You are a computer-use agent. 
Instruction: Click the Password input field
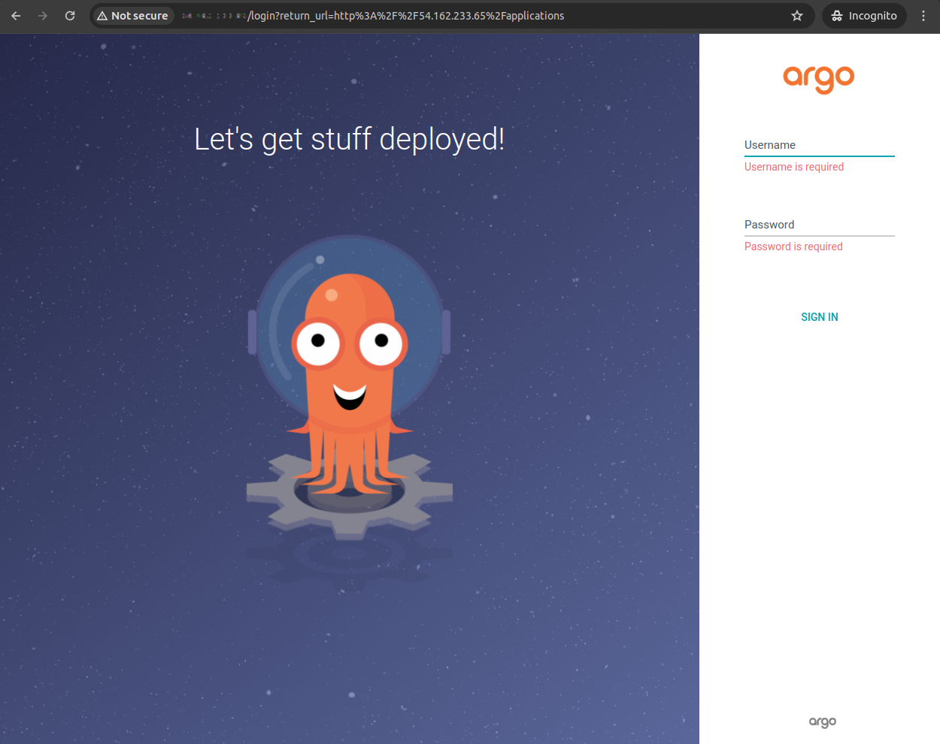click(819, 224)
